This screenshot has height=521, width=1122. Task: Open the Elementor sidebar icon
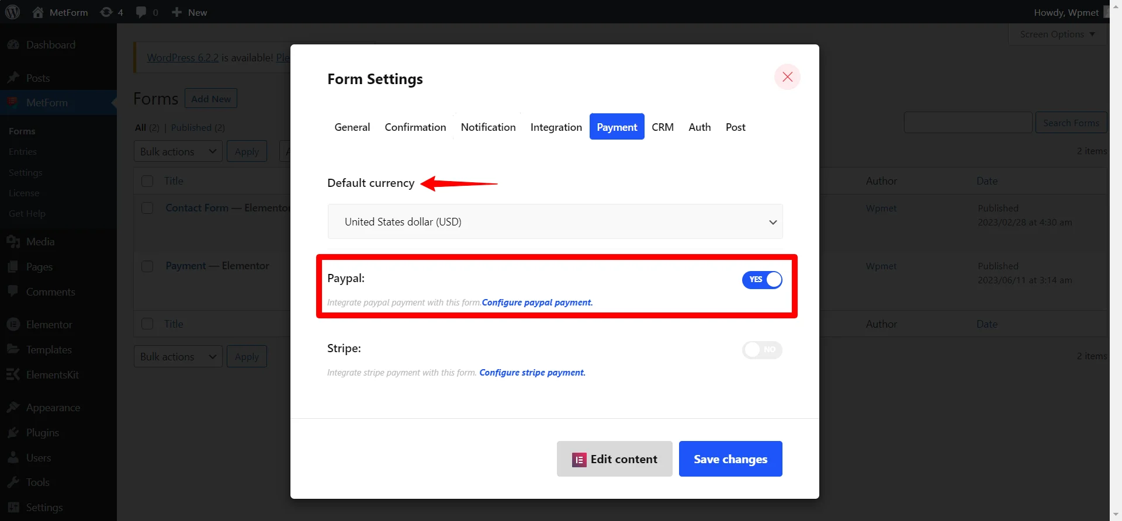13,324
